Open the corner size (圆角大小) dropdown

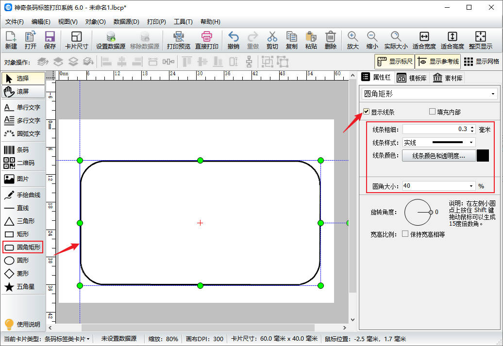tap(470, 186)
